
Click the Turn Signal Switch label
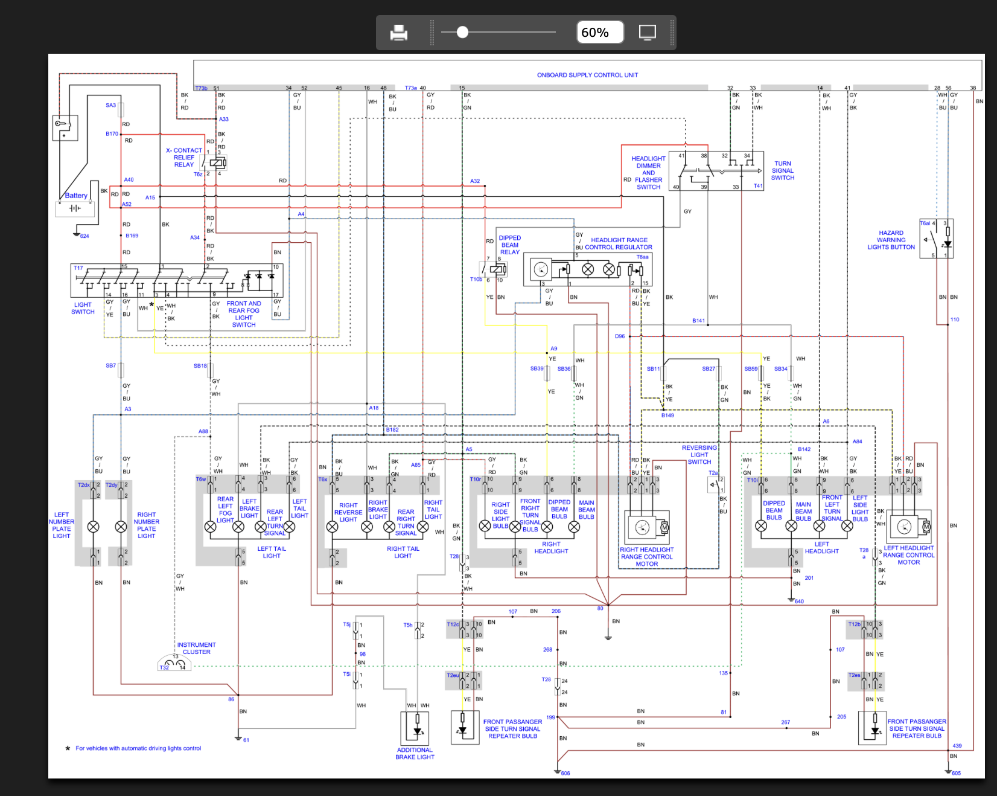click(783, 171)
